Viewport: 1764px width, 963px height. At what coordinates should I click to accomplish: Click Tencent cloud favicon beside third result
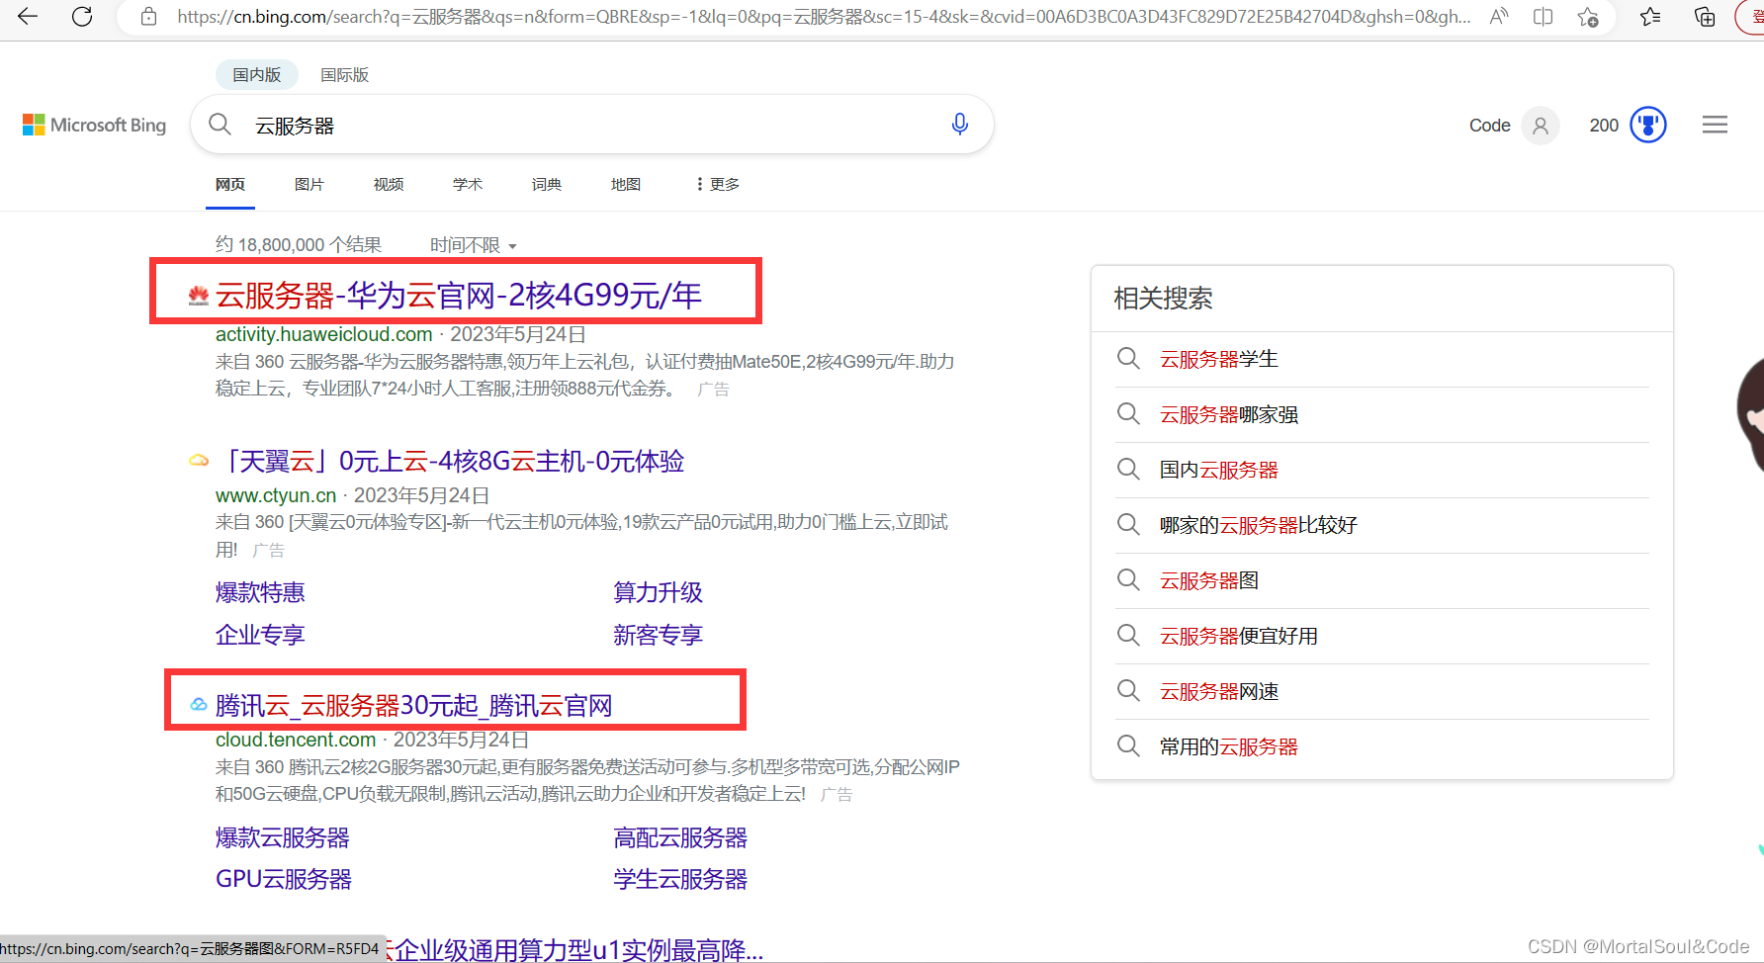click(x=199, y=705)
